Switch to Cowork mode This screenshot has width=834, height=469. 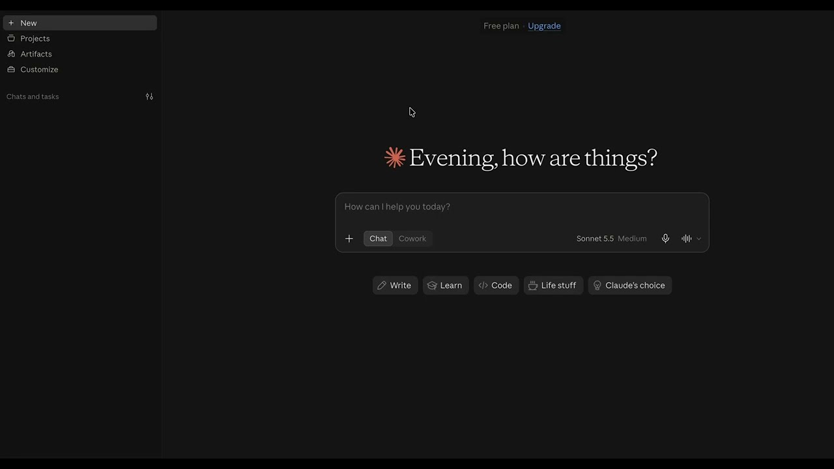pyautogui.click(x=412, y=238)
